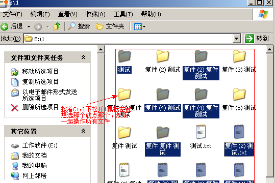Click 删除所选项目 task link
The height and width of the screenshot is (183, 275).
tap(40, 107)
